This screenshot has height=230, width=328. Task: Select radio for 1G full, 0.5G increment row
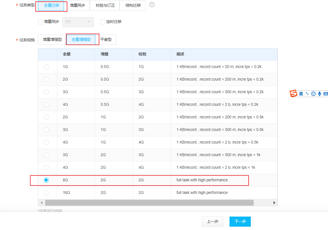click(x=46, y=67)
